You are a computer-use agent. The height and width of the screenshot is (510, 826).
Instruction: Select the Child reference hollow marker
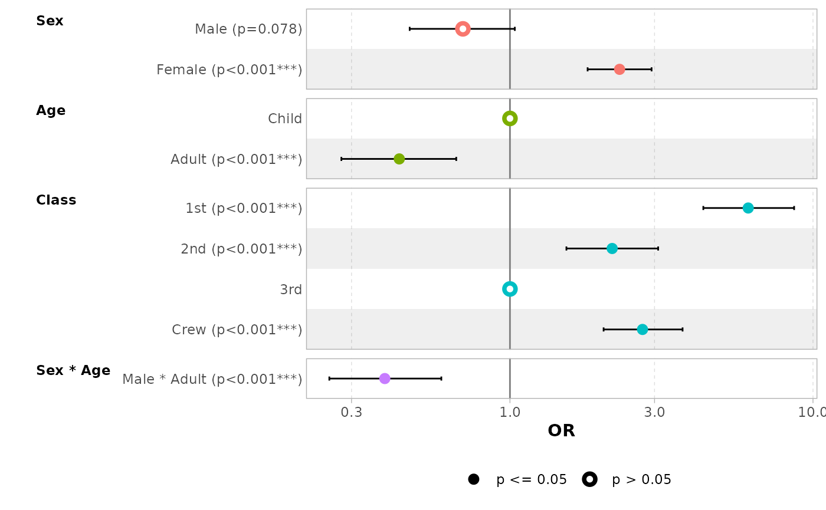click(x=510, y=119)
